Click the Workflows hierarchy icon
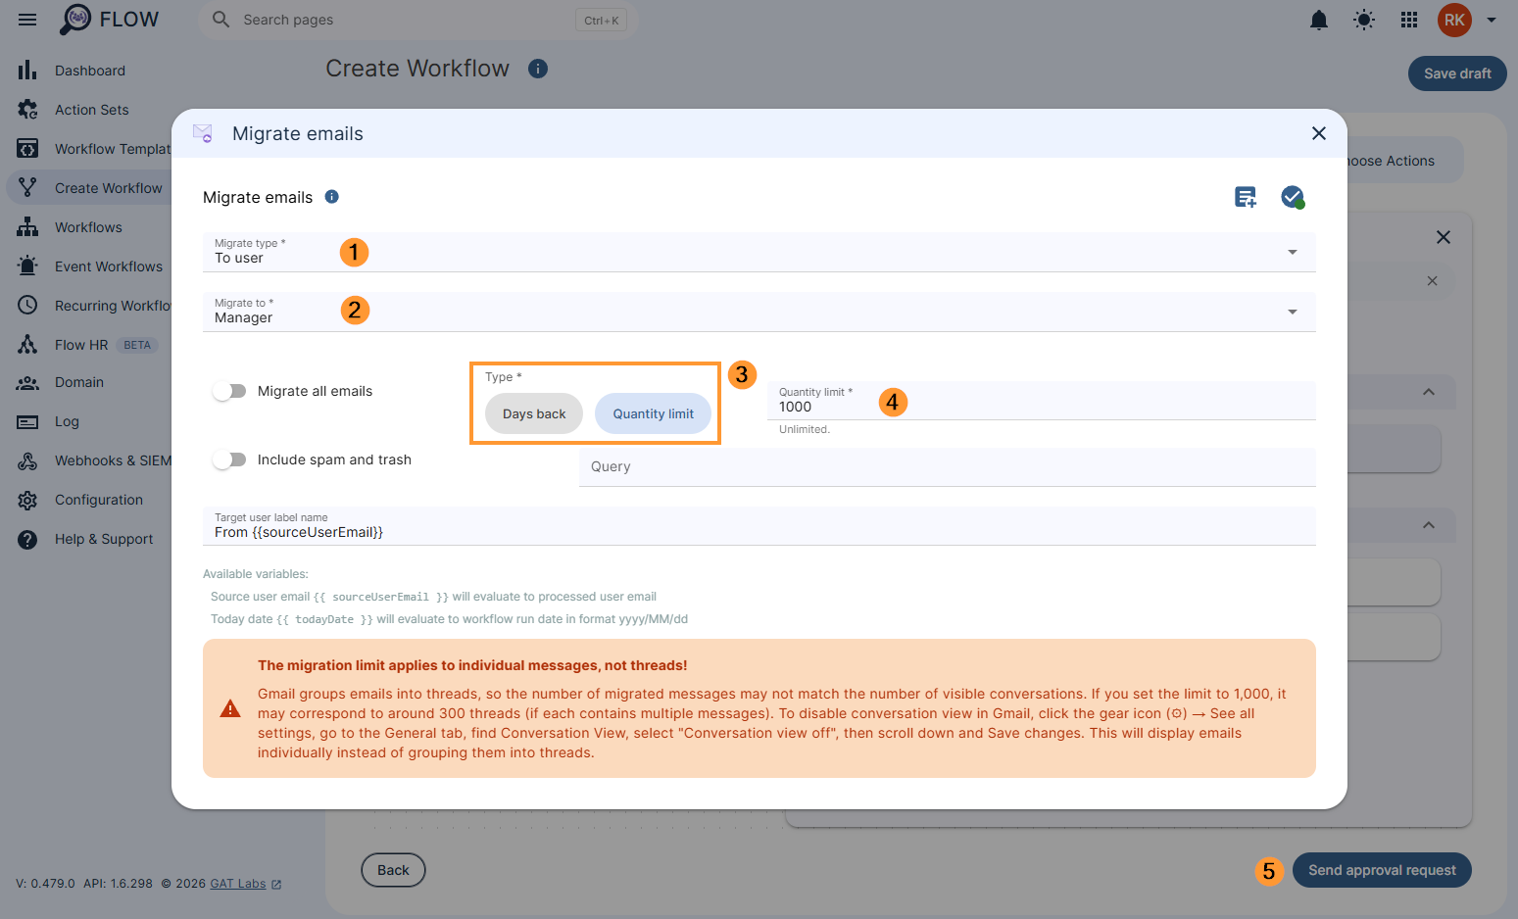Screen dimensions: 1518x919 pyautogui.click(x=27, y=227)
